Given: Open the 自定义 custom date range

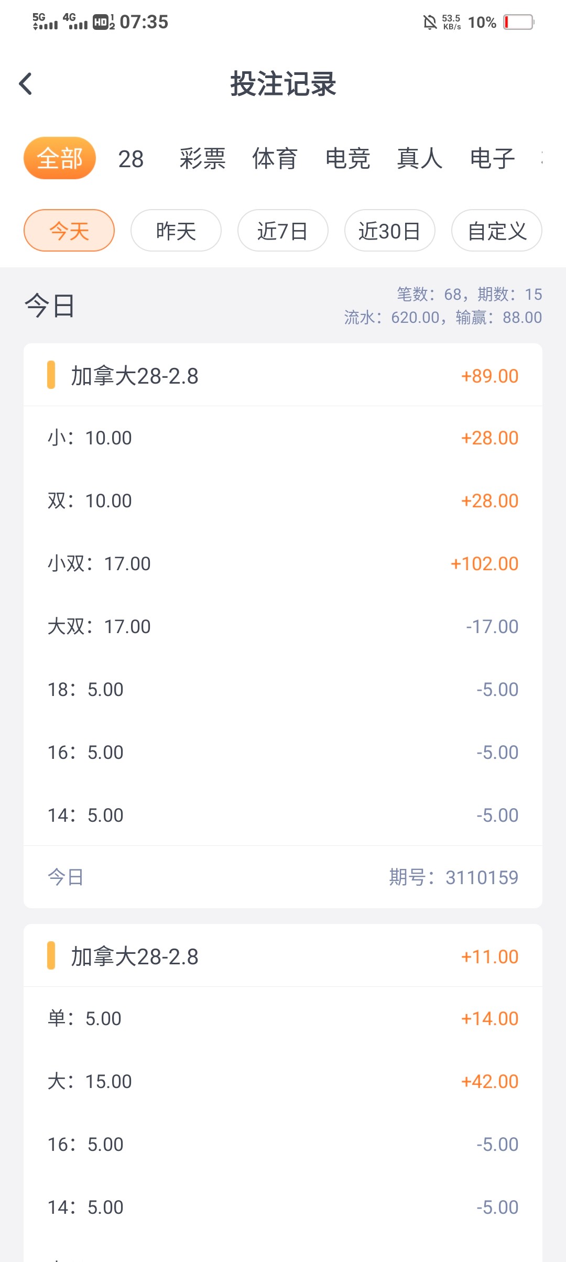Looking at the screenshot, I should pos(497,231).
